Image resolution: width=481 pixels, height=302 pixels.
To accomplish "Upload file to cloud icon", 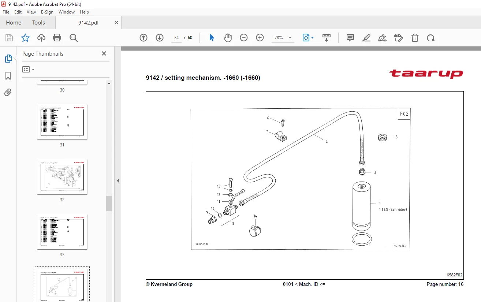I will tap(41, 38).
